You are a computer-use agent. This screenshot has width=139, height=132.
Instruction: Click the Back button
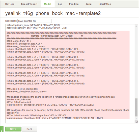(30, 129)
